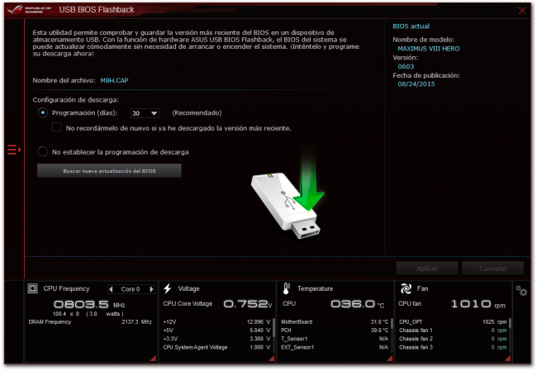Image resolution: width=537 pixels, height=371 pixels.
Task: Click the Cancelar button
Action: tap(492, 269)
